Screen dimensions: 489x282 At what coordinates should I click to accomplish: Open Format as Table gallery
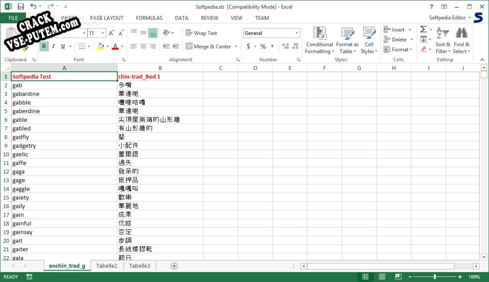pyautogui.click(x=347, y=40)
